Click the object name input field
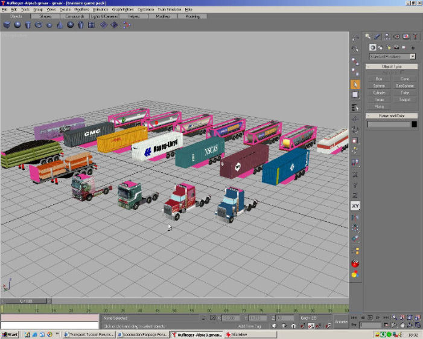Image resolution: width=423 pixels, height=339 pixels. (x=389, y=124)
